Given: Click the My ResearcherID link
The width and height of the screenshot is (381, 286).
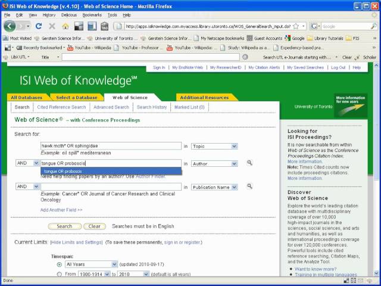Looking at the screenshot, I should pos(226,67).
